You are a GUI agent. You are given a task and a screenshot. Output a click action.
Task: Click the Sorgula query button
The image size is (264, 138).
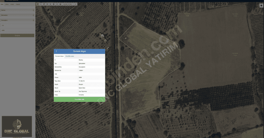pos(17,35)
